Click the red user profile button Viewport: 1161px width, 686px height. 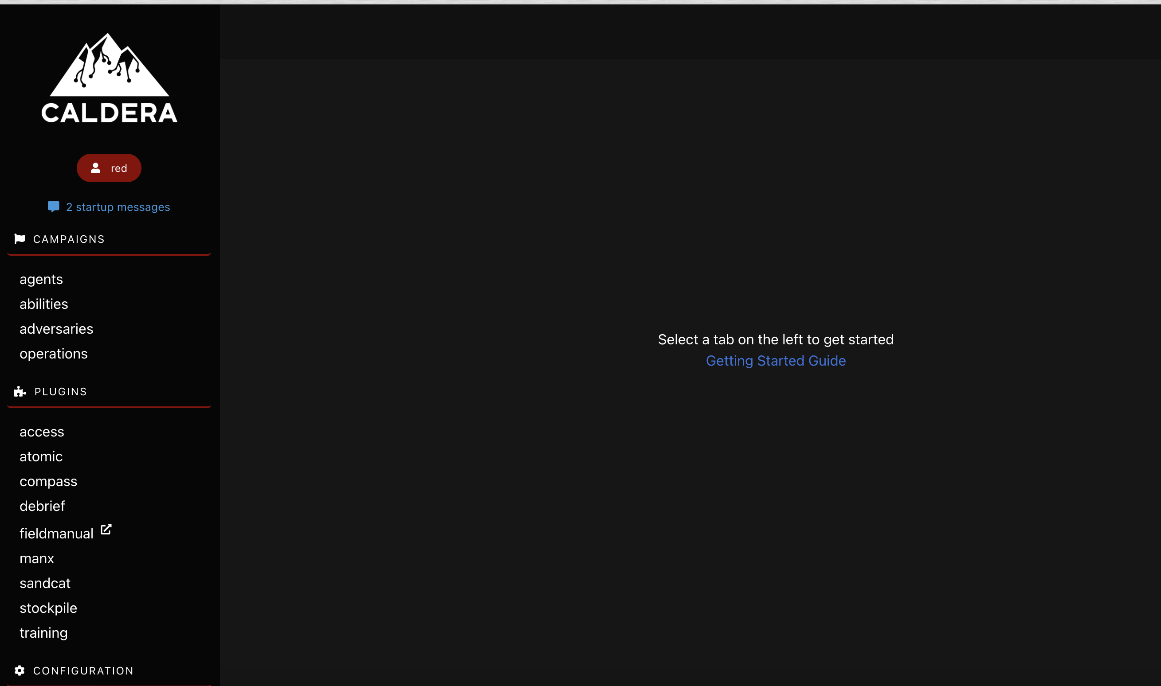(109, 168)
